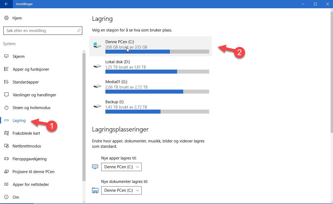
Task: Click the Frakoblede kart map icon
Action: [6, 133]
